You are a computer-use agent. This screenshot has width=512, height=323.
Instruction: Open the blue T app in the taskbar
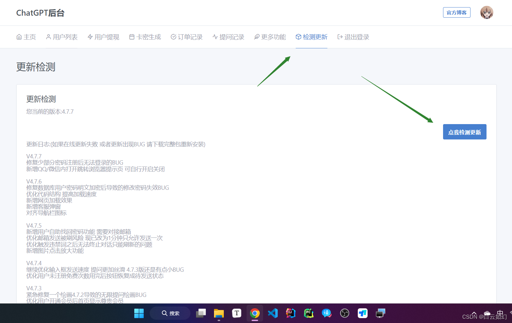[x=363, y=313]
